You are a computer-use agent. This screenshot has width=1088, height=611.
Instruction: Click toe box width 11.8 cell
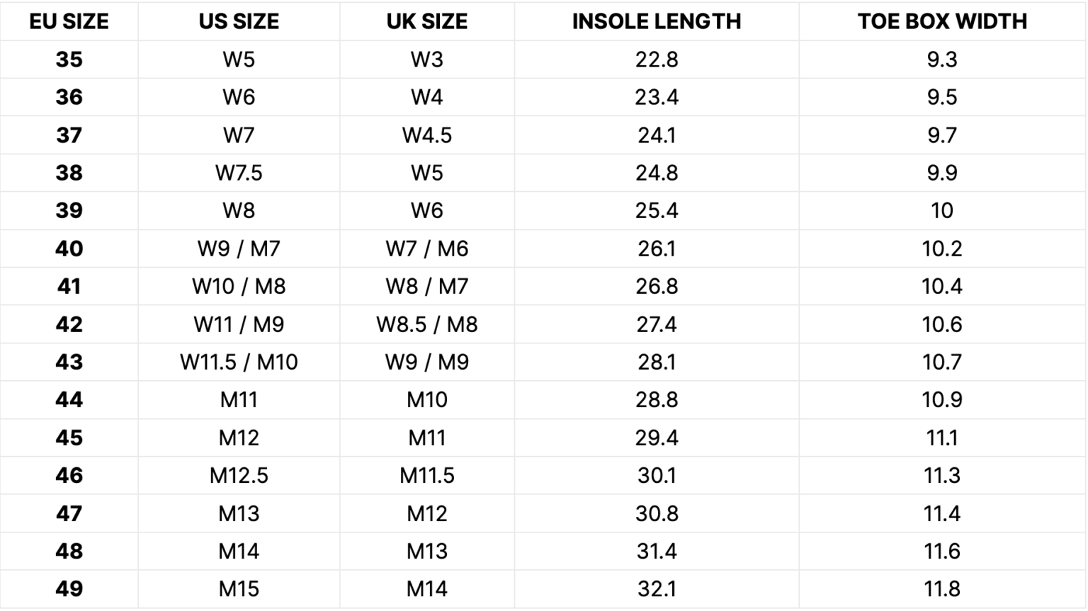pos(942,588)
